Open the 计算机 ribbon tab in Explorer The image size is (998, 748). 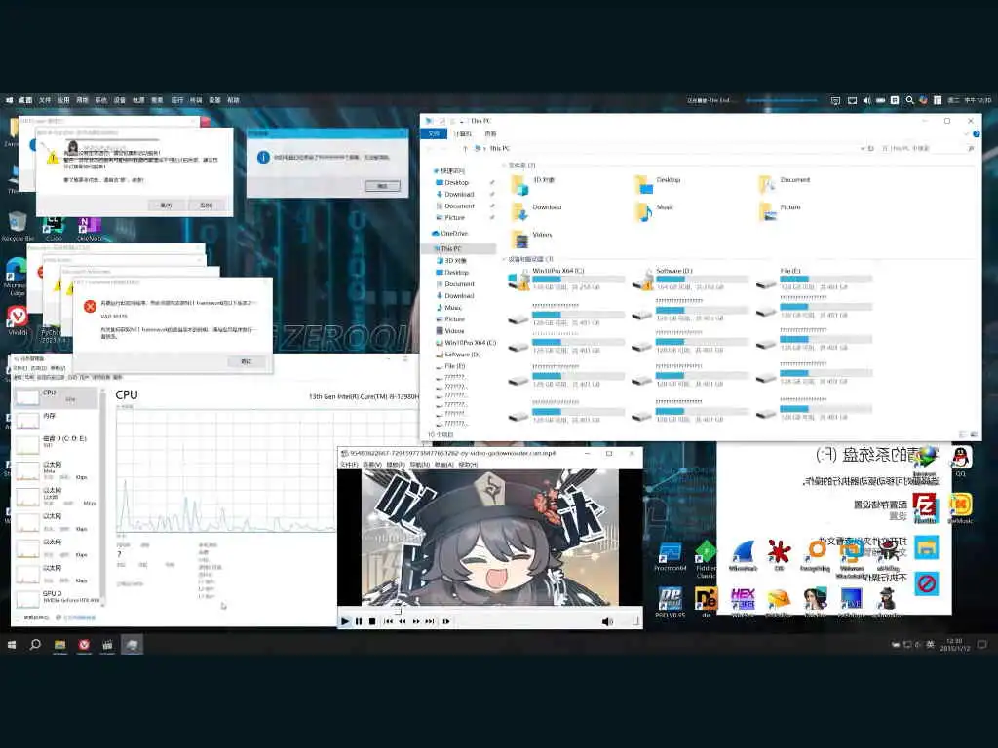463,133
